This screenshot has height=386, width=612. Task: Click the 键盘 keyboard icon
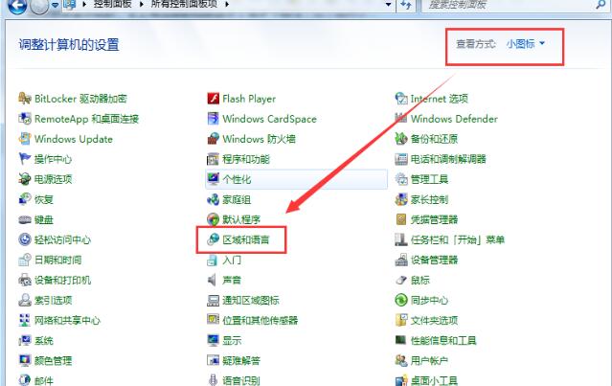[25, 219]
